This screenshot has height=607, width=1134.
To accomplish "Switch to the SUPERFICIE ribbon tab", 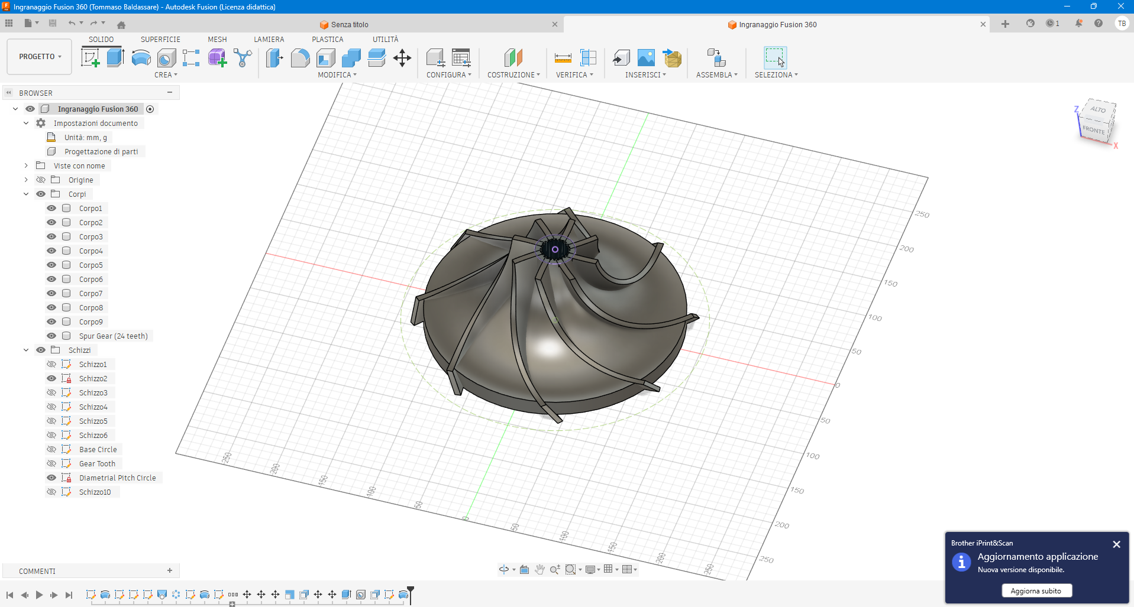I will 160,39.
